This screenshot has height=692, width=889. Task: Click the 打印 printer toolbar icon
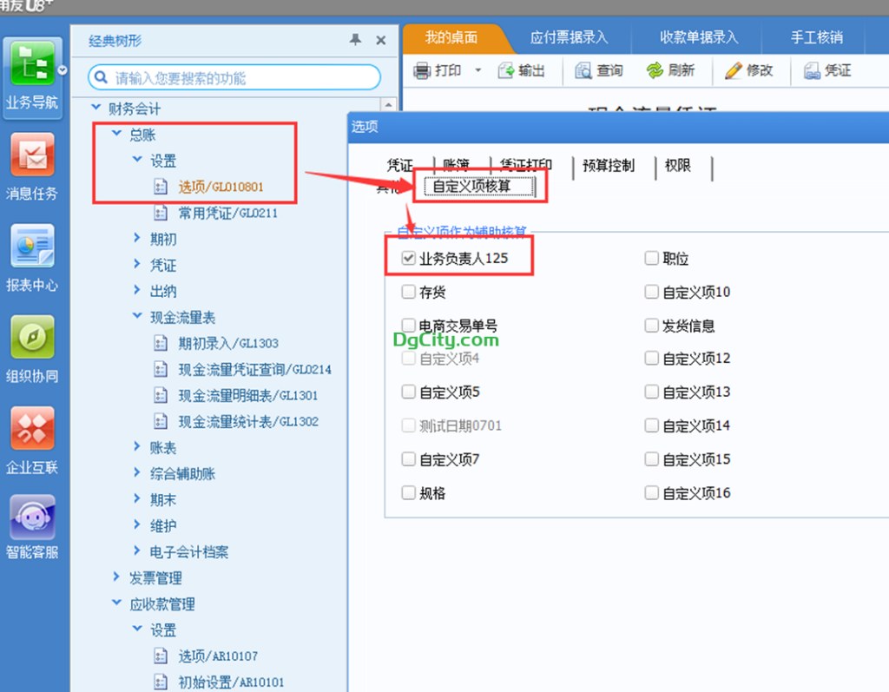click(x=423, y=71)
